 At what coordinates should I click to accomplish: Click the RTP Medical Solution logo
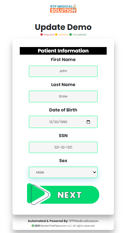click(63, 9)
